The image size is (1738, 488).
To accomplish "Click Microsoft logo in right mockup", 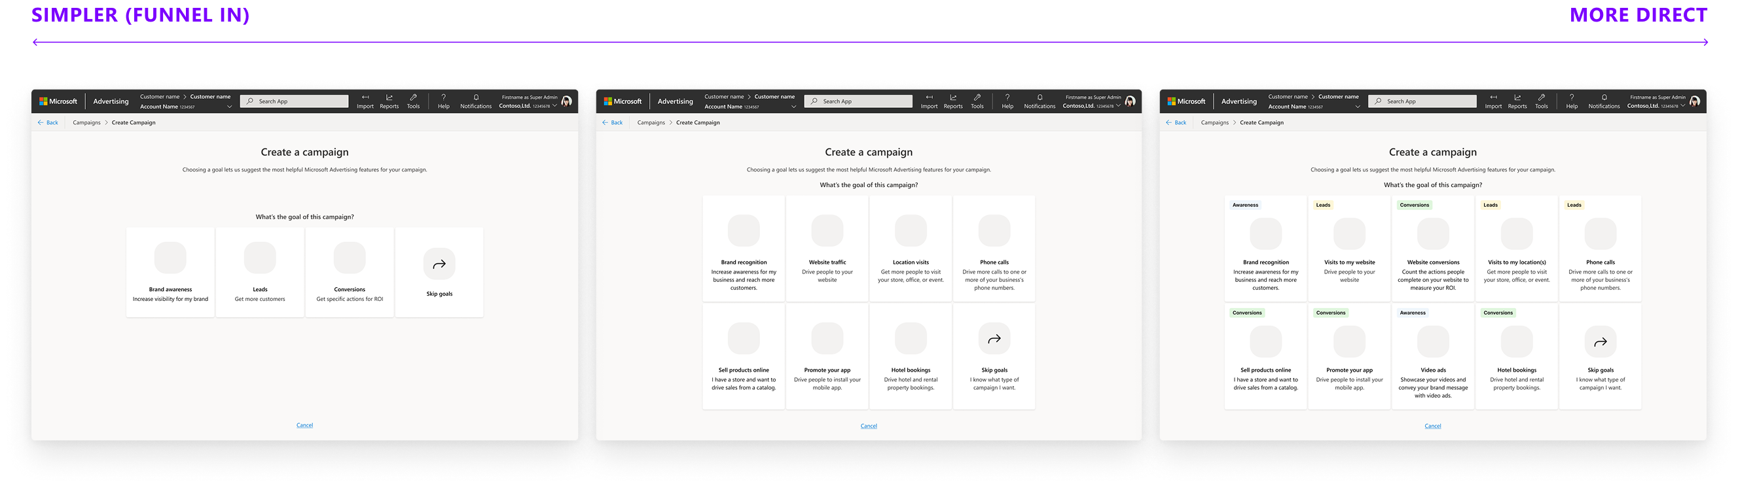I will click(x=1186, y=101).
